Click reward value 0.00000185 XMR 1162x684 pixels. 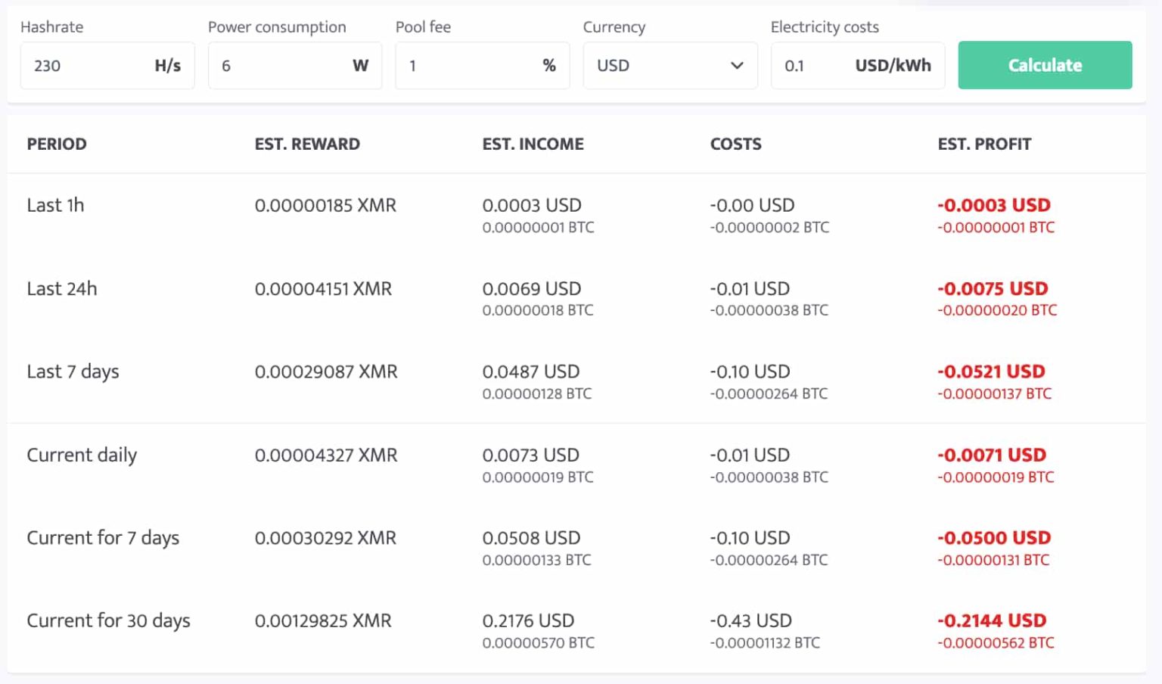click(x=325, y=205)
